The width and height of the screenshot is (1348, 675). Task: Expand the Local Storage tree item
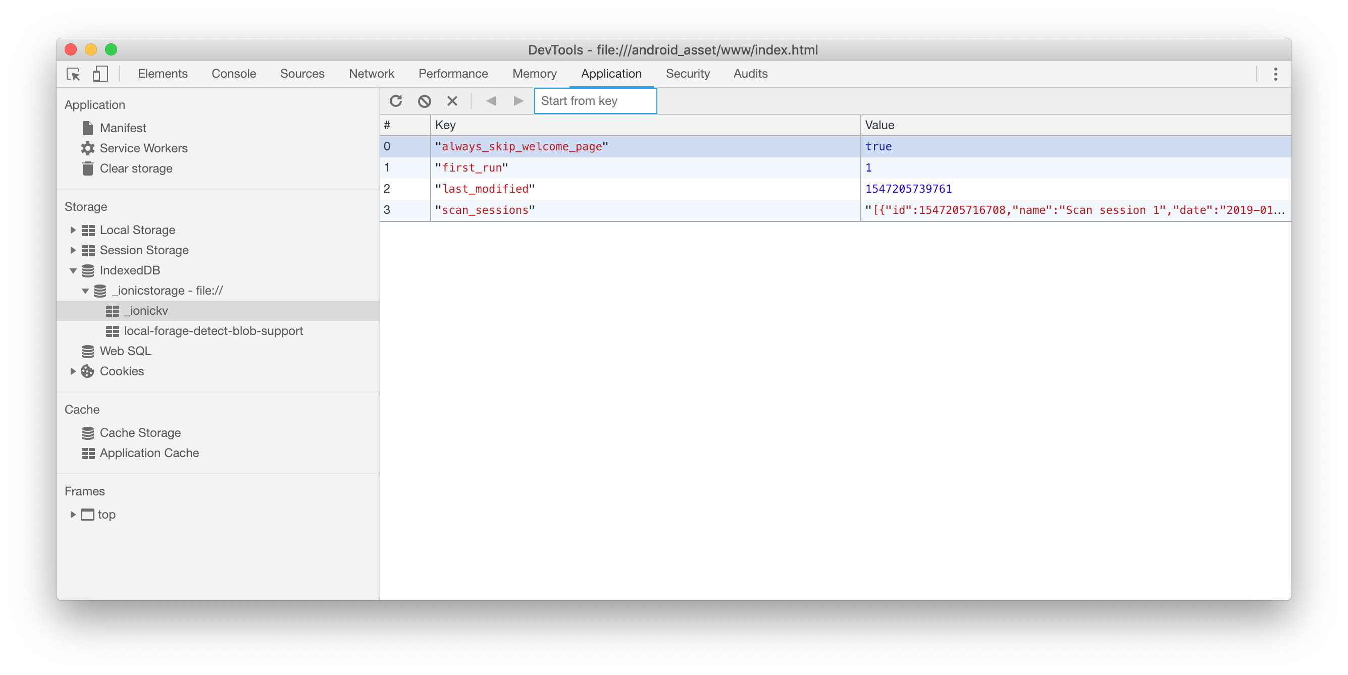[x=73, y=230]
